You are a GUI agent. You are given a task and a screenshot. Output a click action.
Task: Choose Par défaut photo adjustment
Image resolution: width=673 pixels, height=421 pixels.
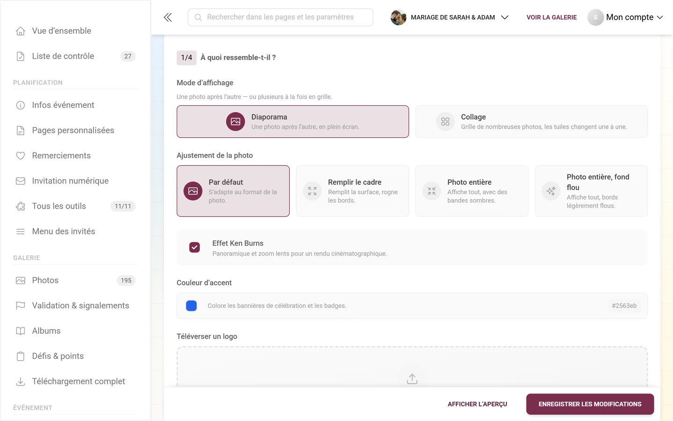(233, 191)
